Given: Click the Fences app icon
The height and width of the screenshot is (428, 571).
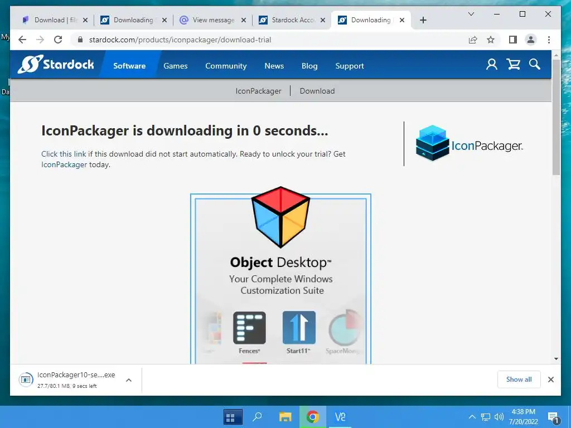Looking at the screenshot, I should point(249,328).
